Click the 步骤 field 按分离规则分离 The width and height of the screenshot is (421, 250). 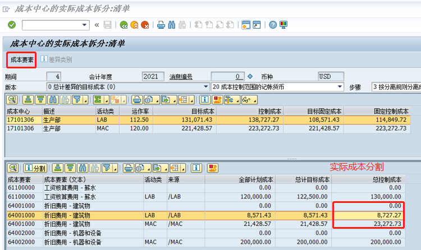click(396, 87)
